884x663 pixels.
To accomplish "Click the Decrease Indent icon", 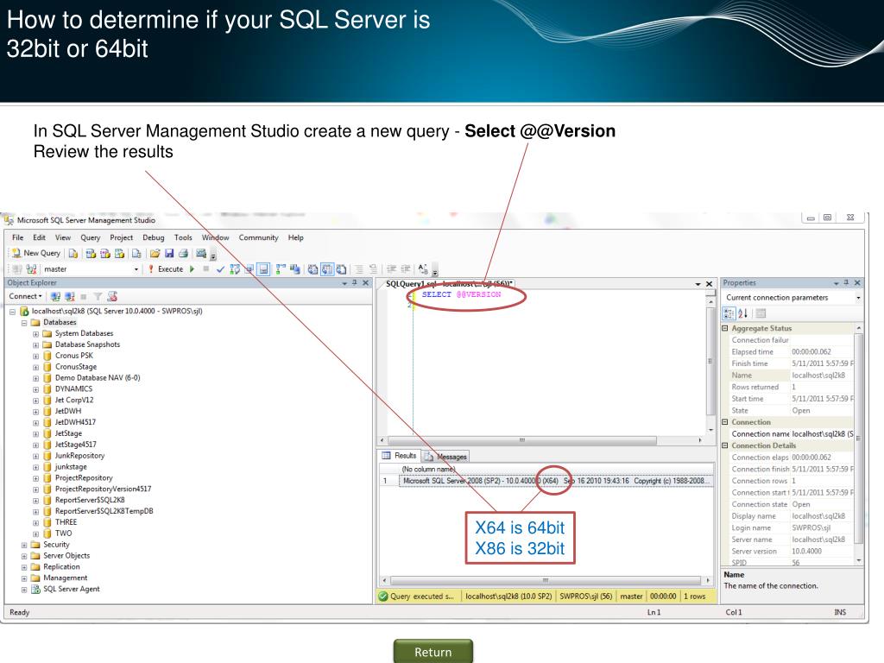I will [391, 269].
